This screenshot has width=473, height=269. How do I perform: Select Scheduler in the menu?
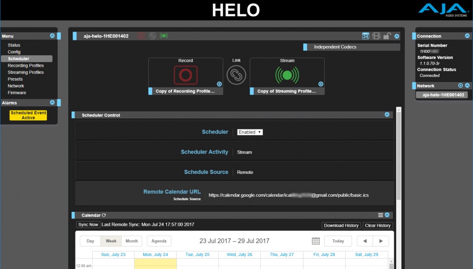pyautogui.click(x=26, y=58)
